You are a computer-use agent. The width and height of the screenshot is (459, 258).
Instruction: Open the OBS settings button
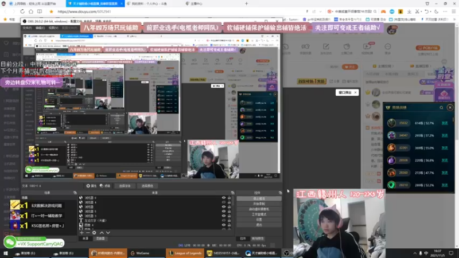click(259, 220)
